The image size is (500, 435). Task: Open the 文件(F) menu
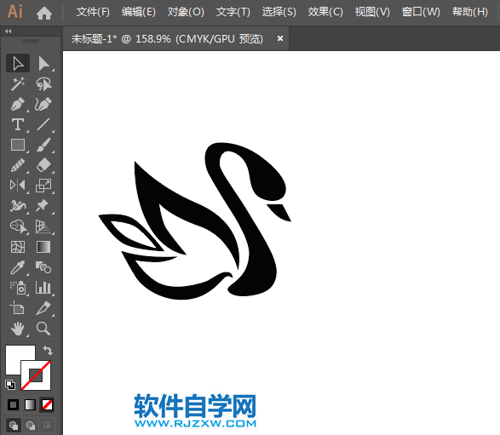click(x=93, y=13)
